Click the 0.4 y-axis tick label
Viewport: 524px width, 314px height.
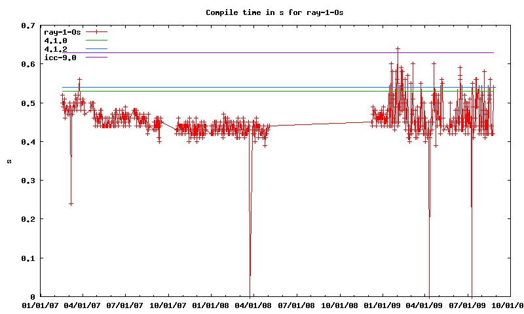27,142
